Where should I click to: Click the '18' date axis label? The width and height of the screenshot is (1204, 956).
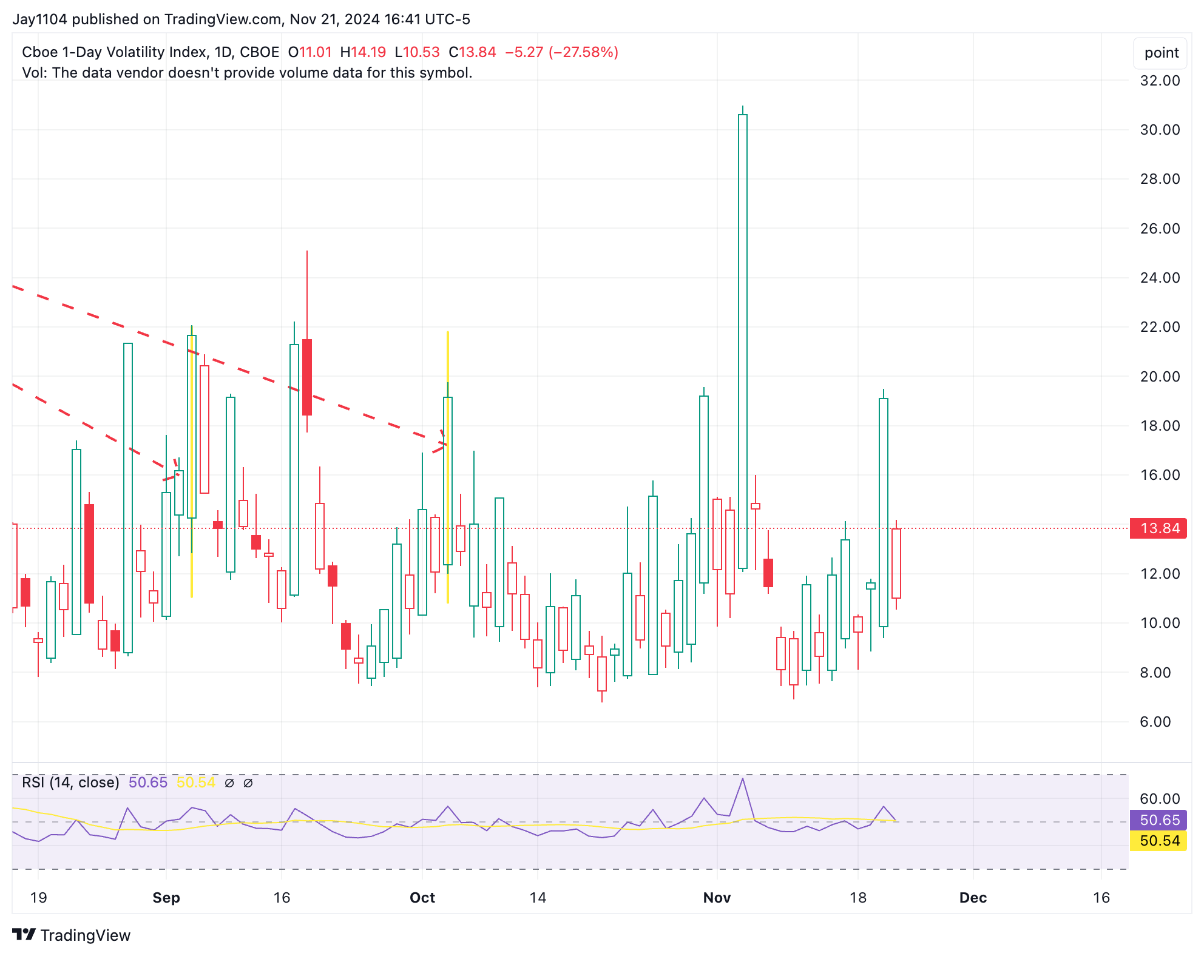point(857,898)
